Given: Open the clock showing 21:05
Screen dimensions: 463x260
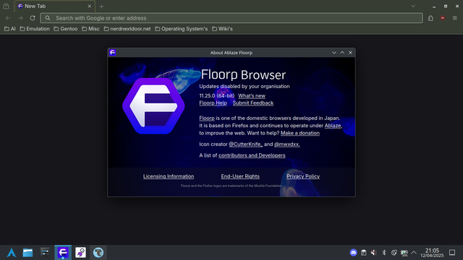Looking at the screenshot, I should [x=432, y=253].
